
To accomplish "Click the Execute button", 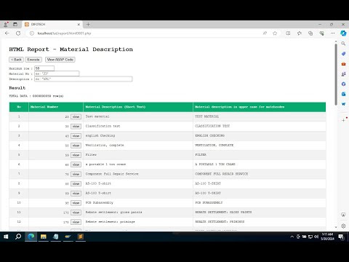I will [x=33, y=60].
